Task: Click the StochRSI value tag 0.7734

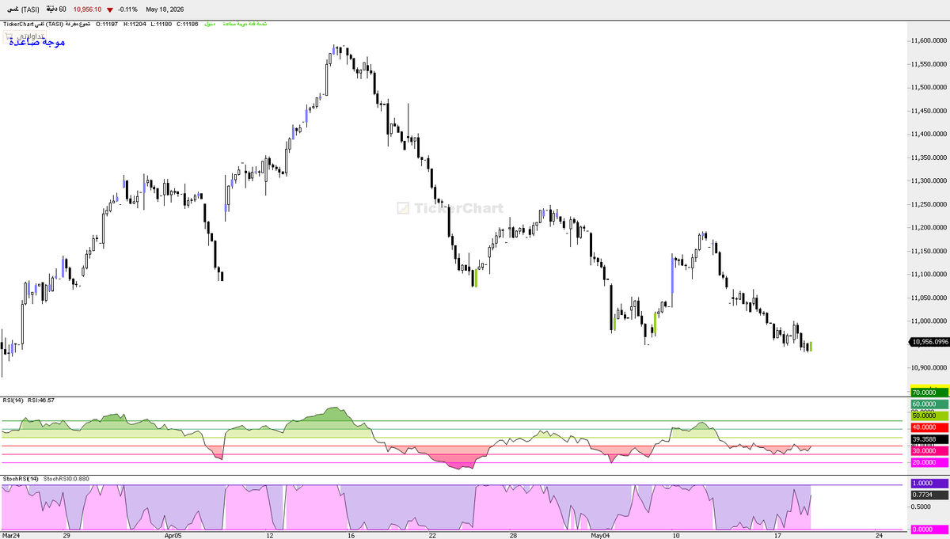Action: coord(929,494)
